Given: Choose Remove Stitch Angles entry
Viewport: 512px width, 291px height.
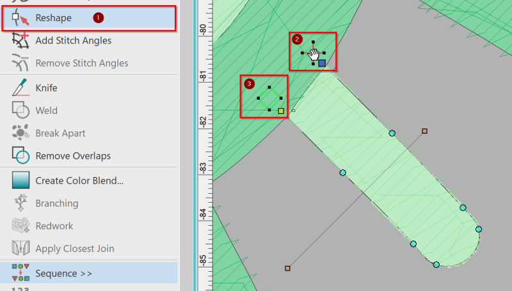Looking at the screenshot, I should pos(82,63).
